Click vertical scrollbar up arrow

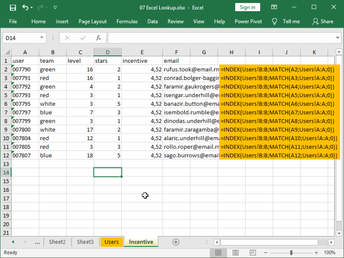[339, 52]
